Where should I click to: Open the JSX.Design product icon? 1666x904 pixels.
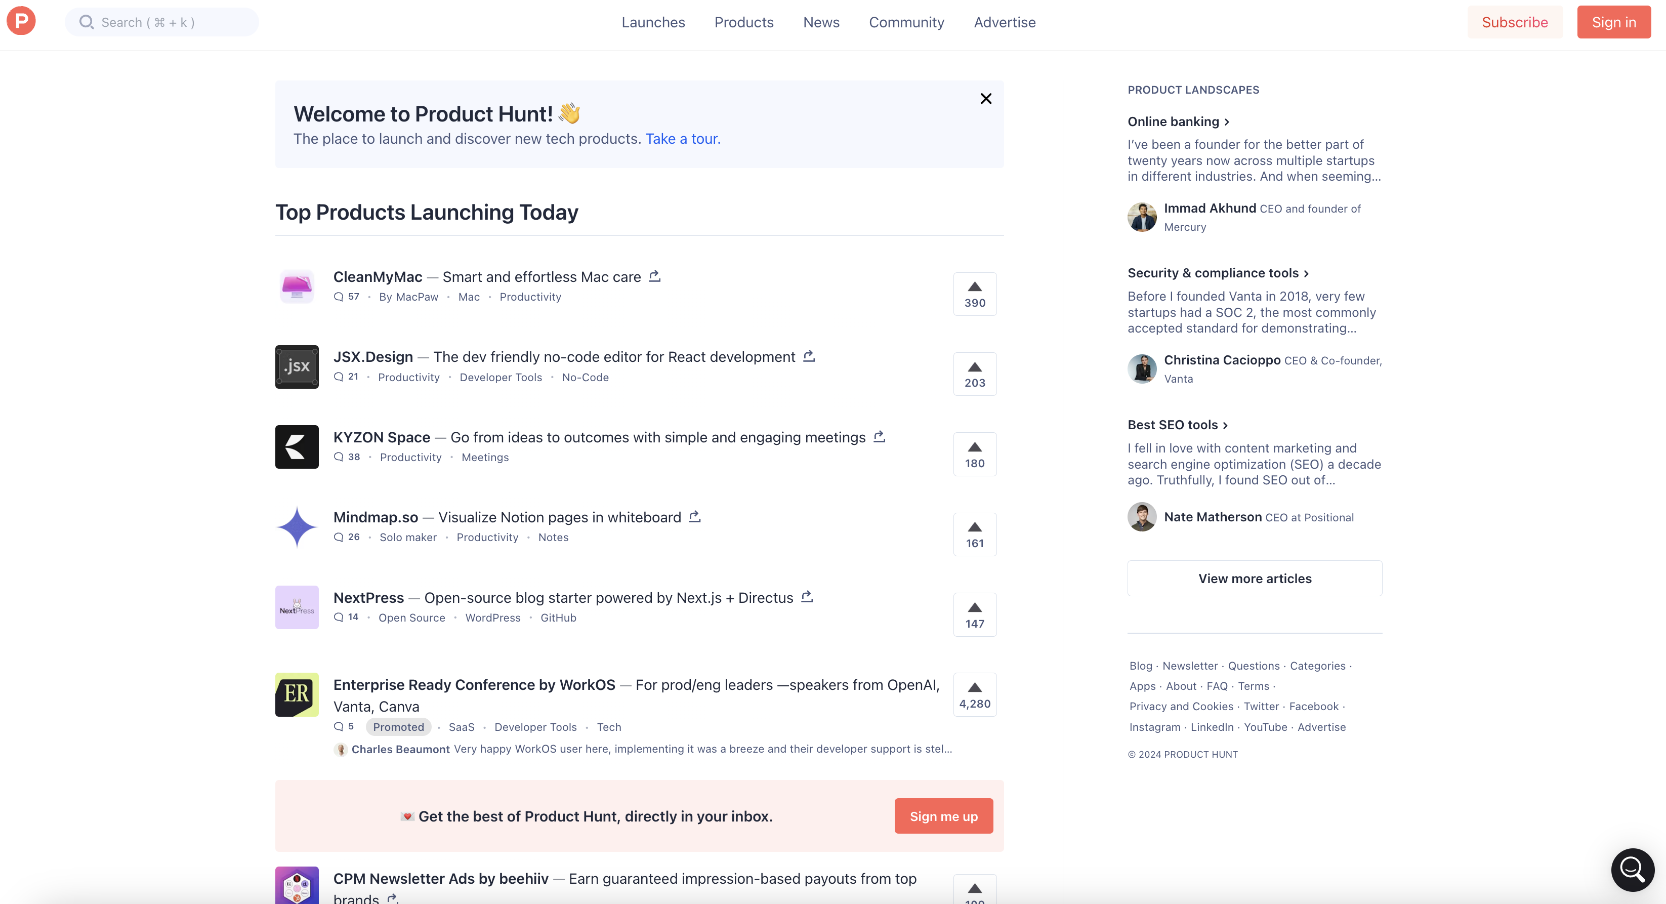(297, 366)
